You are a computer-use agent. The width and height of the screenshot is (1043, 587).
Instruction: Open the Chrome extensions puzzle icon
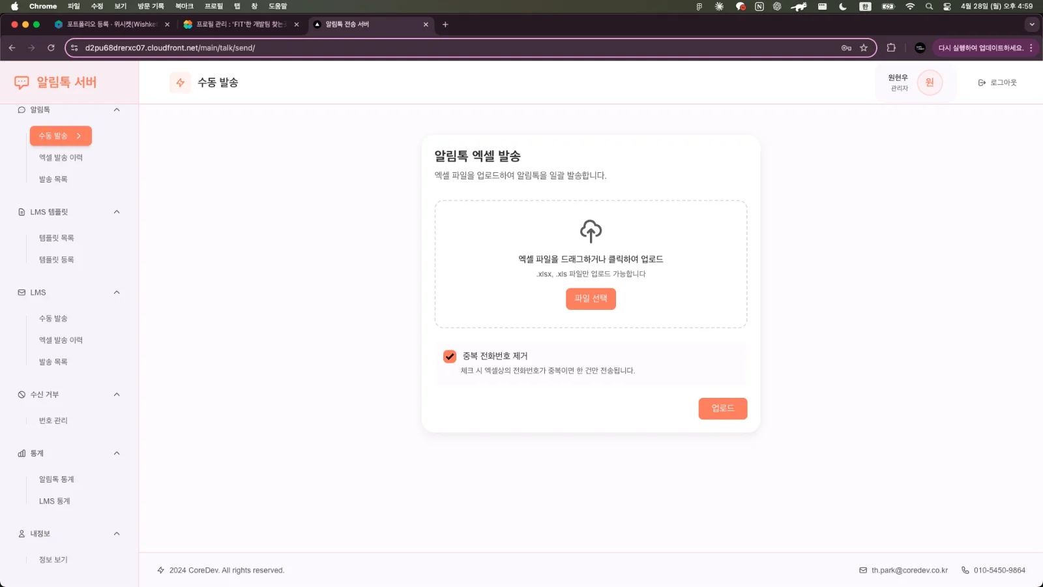(891, 48)
